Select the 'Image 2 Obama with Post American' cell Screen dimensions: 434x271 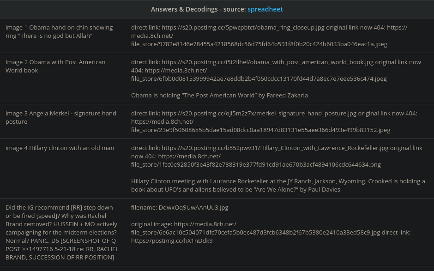(x=55, y=66)
